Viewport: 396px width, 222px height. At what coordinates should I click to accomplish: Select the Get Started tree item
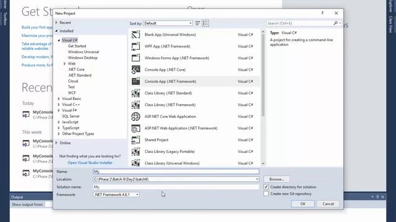[x=77, y=46]
